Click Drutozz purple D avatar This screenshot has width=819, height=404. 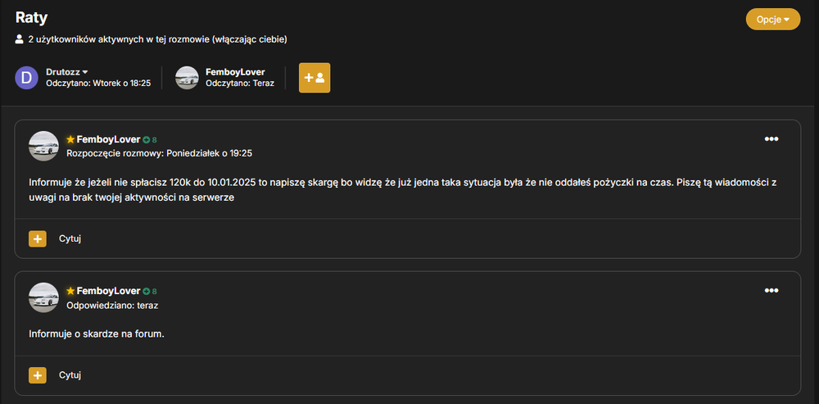[27, 78]
